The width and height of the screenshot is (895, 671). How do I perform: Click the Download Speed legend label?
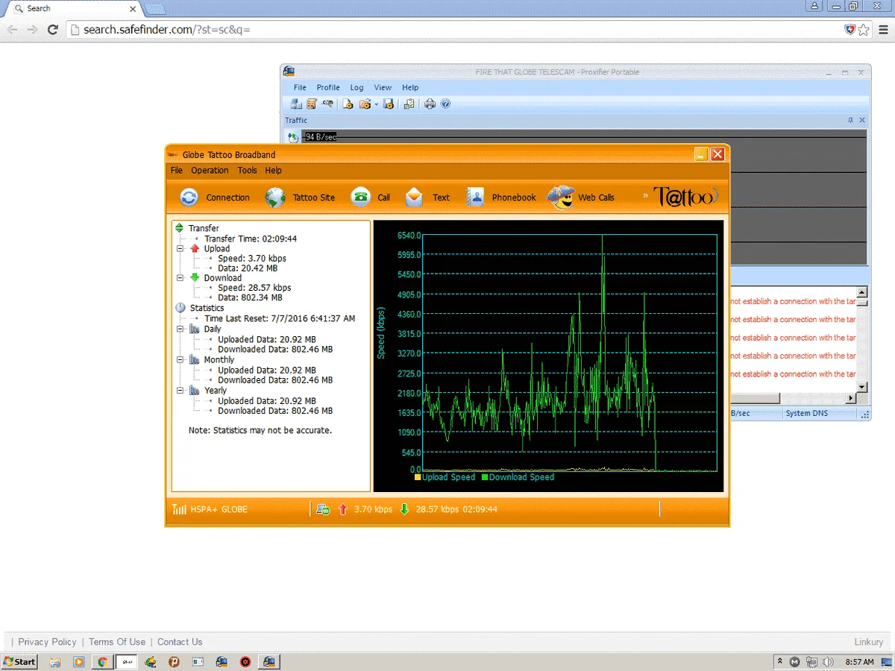(521, 477)
